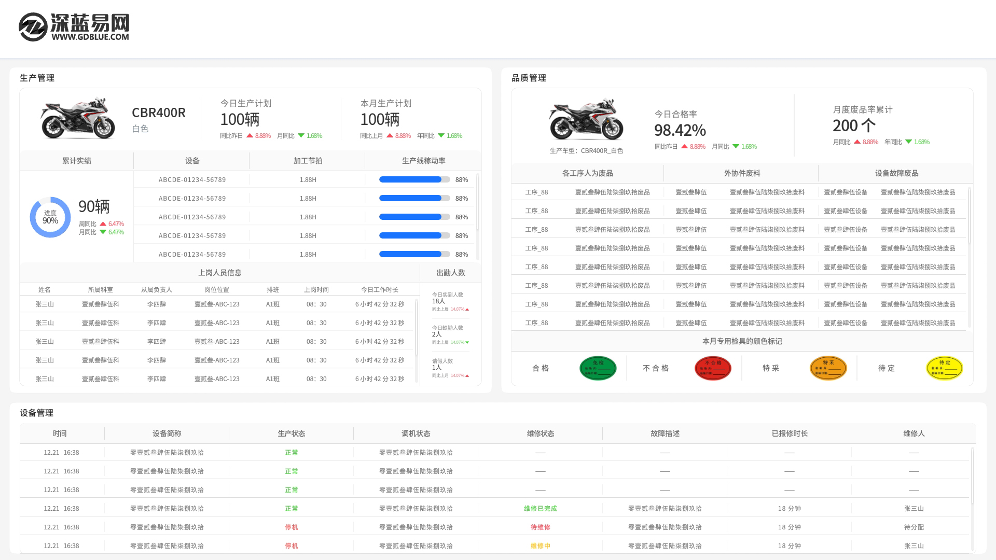This screenshot has height=560, width=996.
Task: Click the red 不合格 stamp icon
Action: click(x=713, y=368)
